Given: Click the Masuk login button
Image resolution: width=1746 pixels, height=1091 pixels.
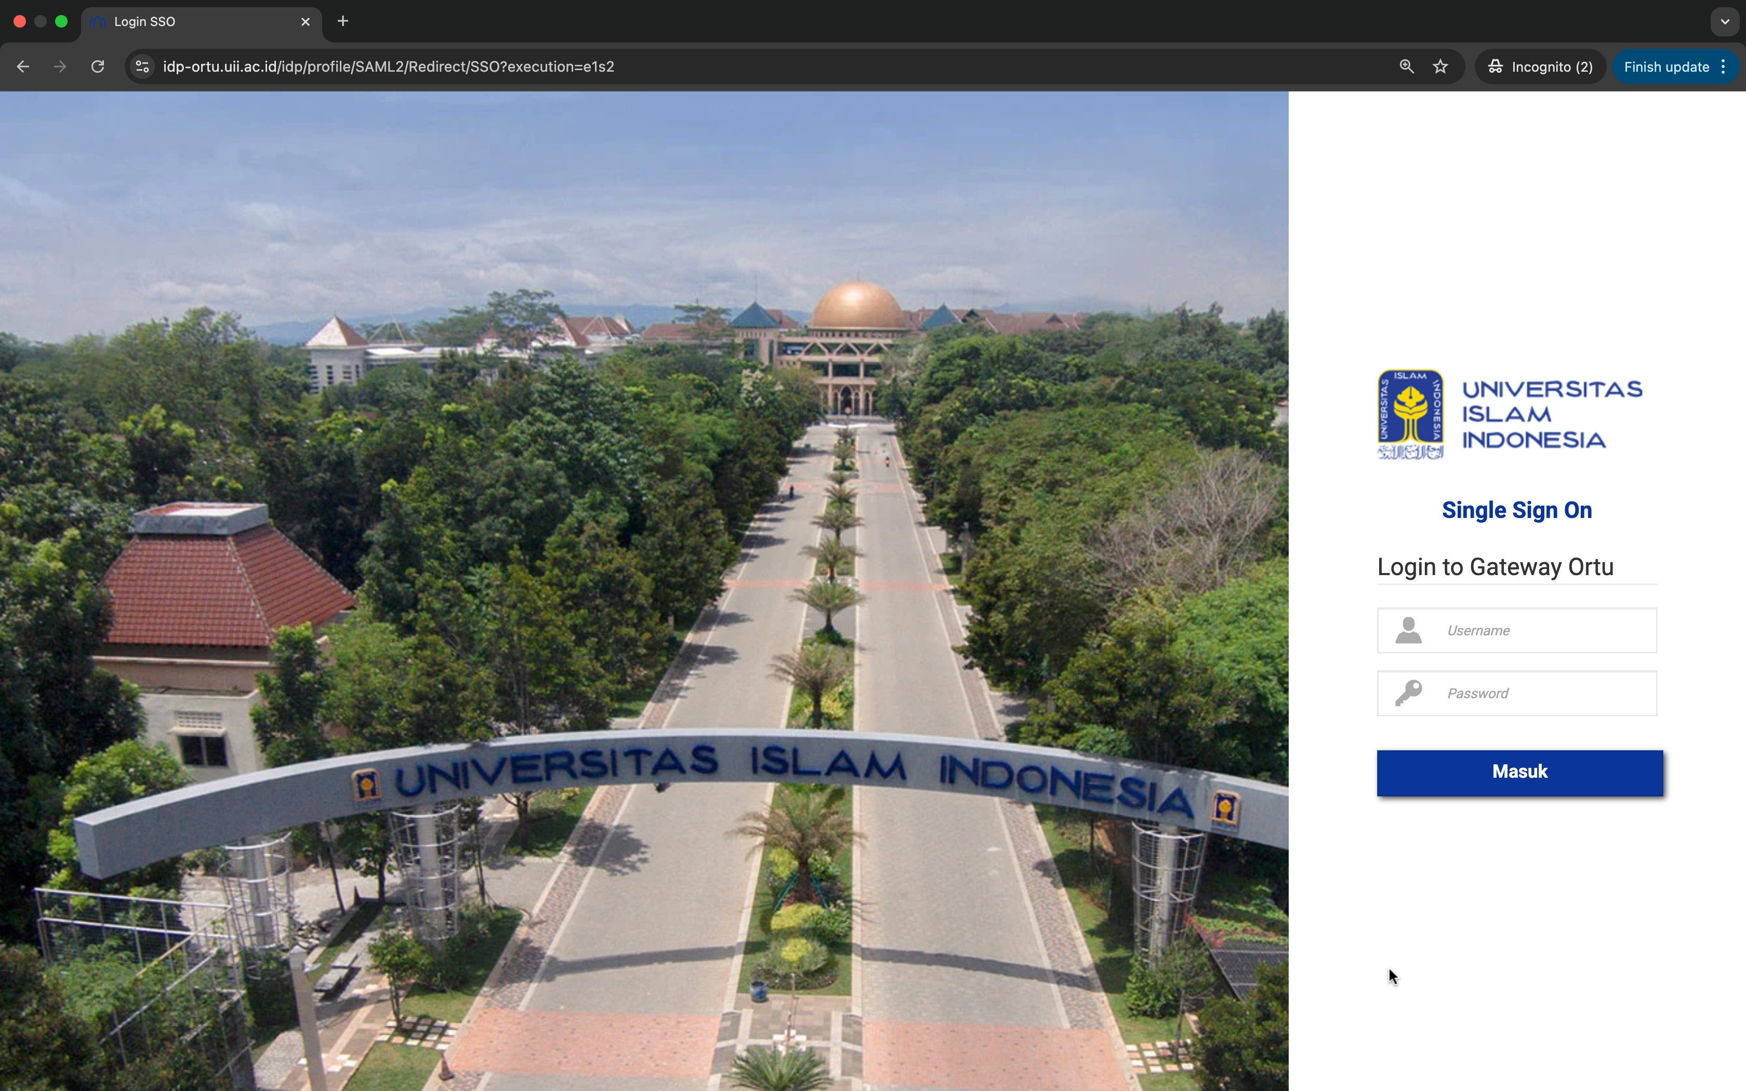Looking at the screenshot, I should [1519, 773].
